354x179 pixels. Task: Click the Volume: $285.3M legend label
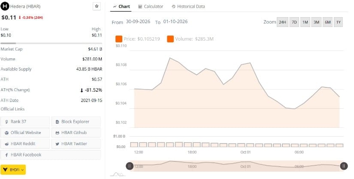(x=194, y=39)
